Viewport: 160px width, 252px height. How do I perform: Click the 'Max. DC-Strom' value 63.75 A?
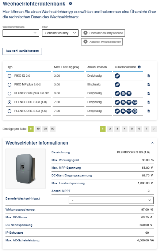(x=147, y=217)
